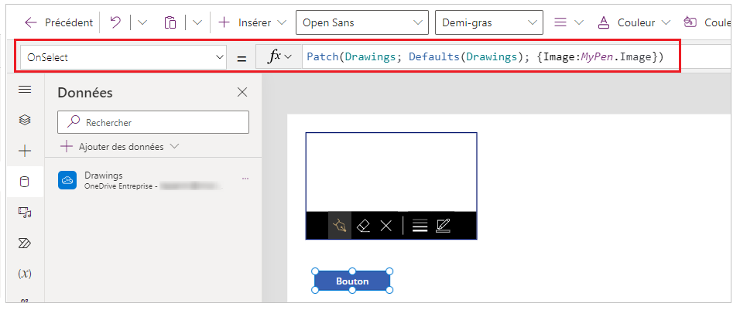This screenshot has width=740, height=310.
Task: Go back with the Précédent arrow
Action: click(x=31, y=22)
